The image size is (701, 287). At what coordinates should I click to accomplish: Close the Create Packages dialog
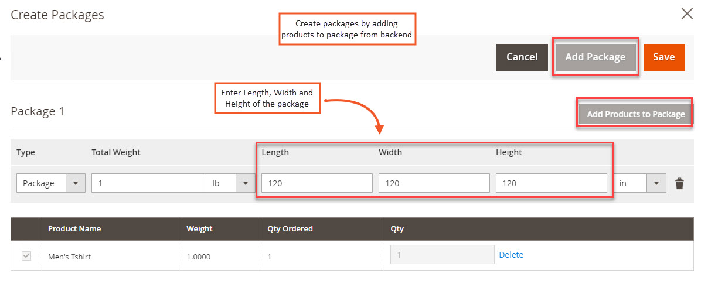coord(687,14)
